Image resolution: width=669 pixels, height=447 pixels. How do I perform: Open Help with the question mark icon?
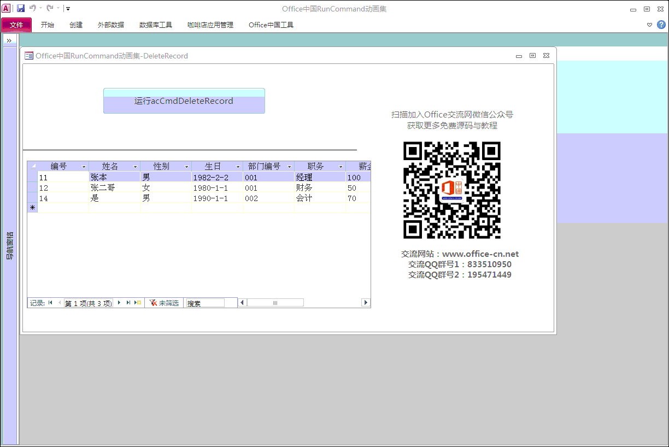[x=661, y=25]
